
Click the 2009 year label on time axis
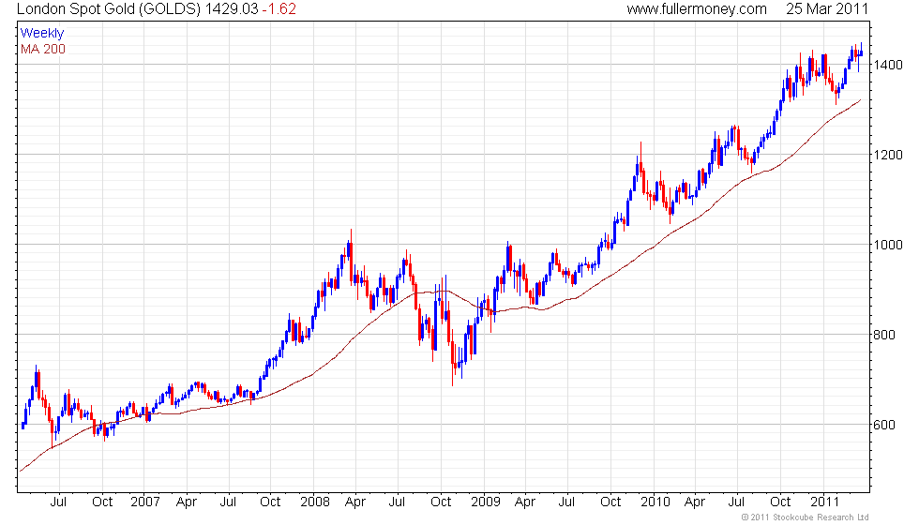[486, 502]
